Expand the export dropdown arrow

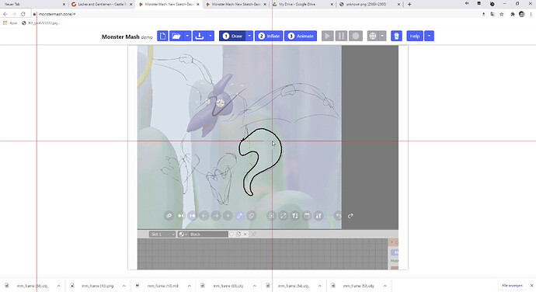click(x=211, y=36)
